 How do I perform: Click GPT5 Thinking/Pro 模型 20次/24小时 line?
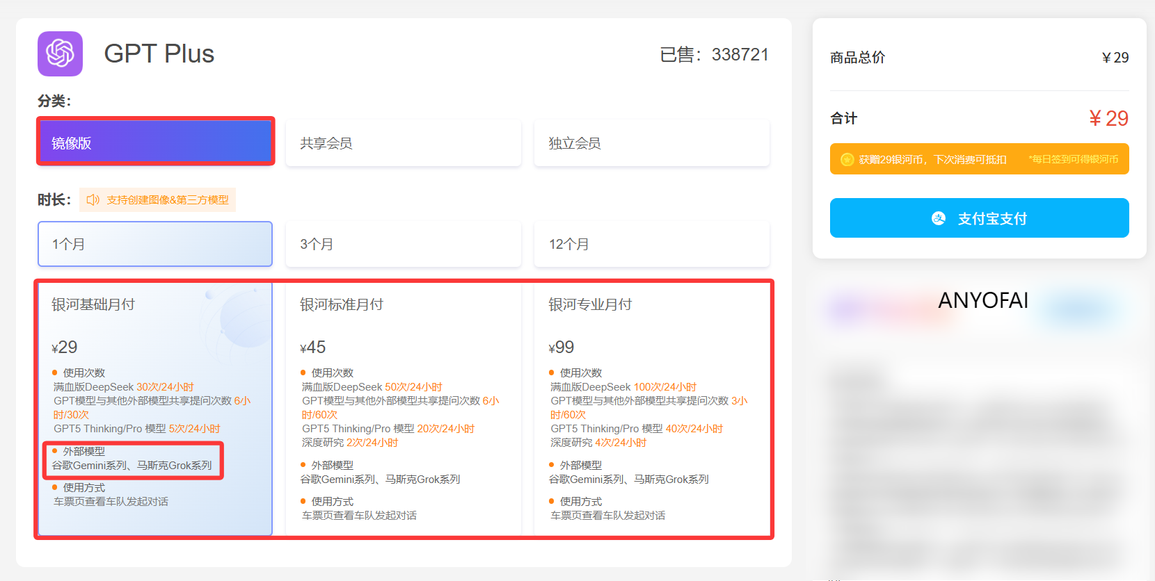(388, 429)
